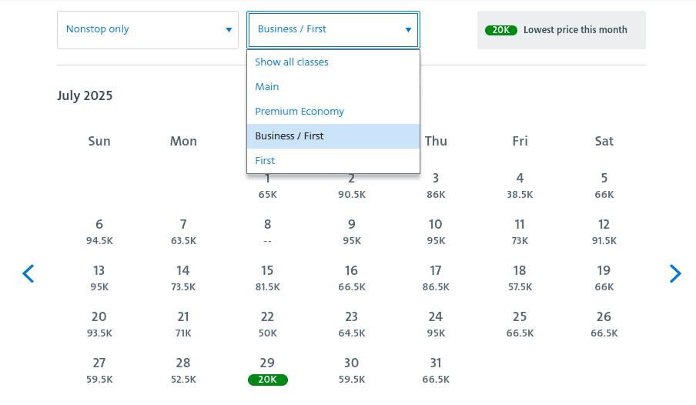Select the First class option
696x405 pixels.
click(x=265, y=161)
